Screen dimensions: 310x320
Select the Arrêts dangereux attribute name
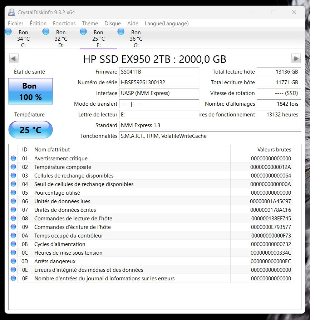pyautogui.click(x=55, y=261)
